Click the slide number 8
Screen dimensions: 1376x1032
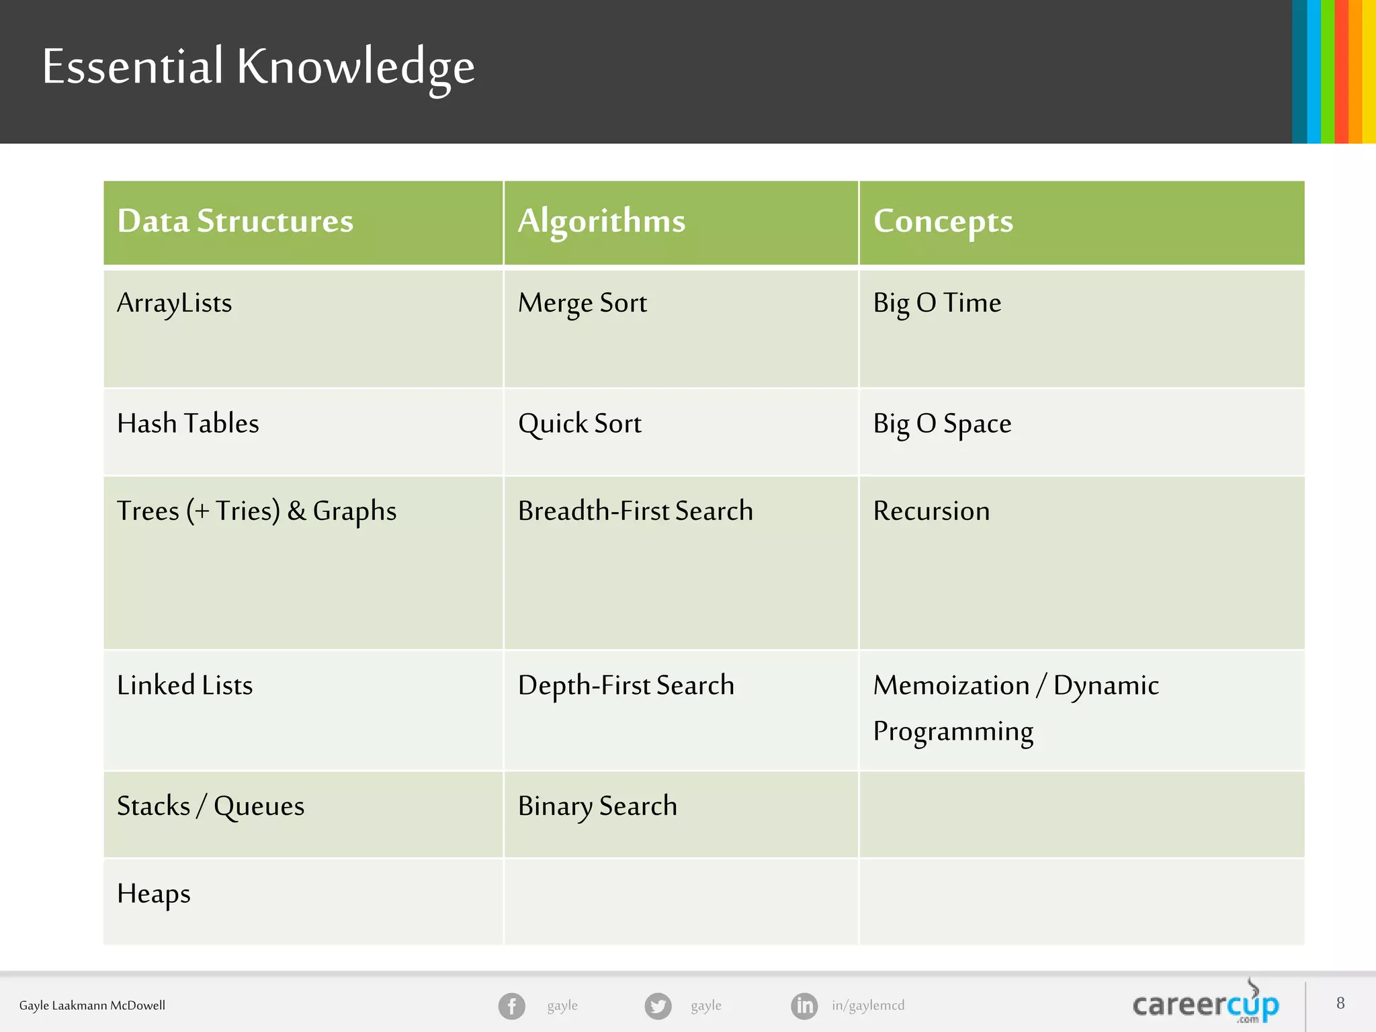point(1340,1003)
